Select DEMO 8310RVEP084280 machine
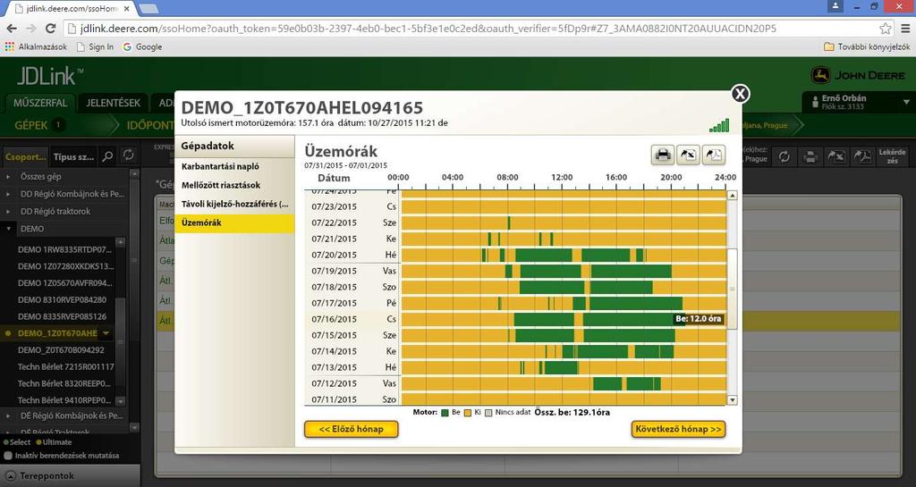This screenshot has width=916, height=487. 62,299
